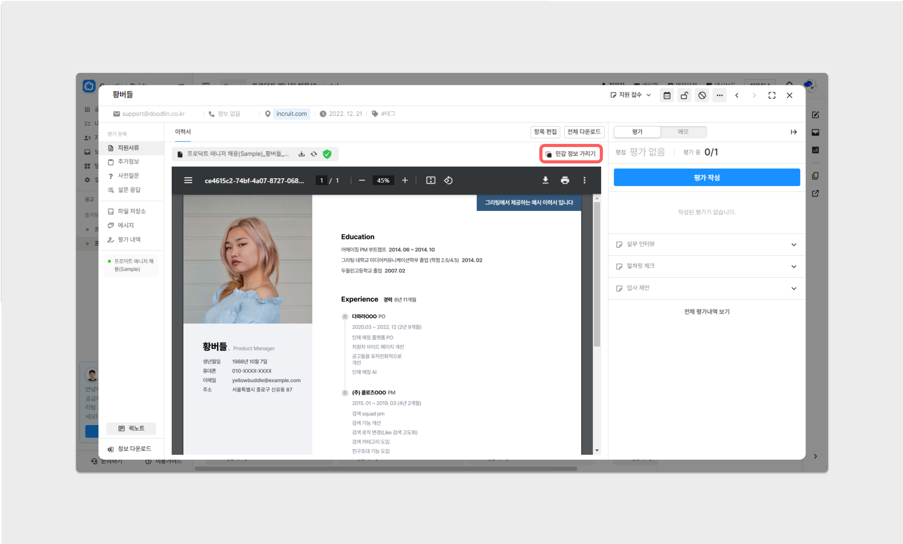Rotate the PDF counterclockwise
Screen dimensions: 903x544
point(448,180)
